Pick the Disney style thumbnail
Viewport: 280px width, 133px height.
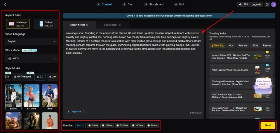pyautogui.click(x=50, y=97)
